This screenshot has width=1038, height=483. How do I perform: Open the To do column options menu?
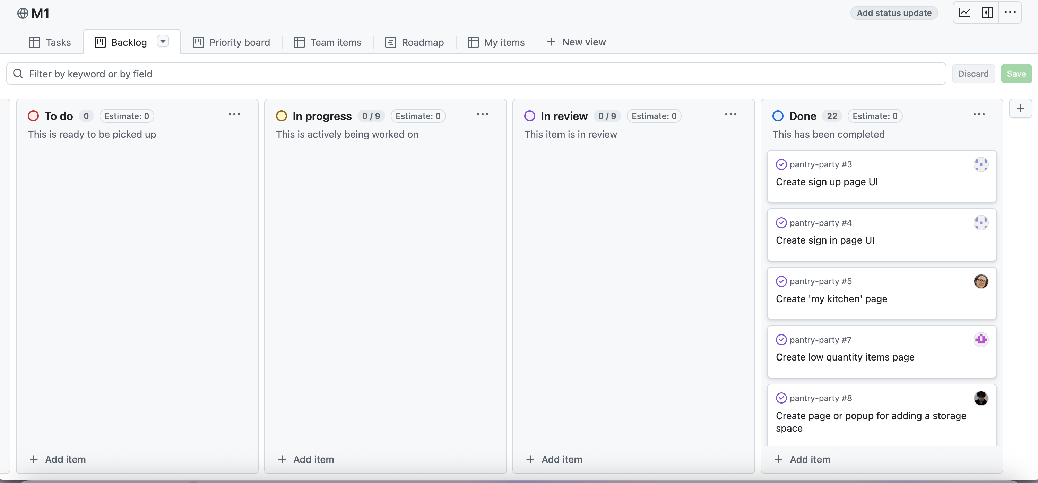pyautogui.click(x=234, y=115)
